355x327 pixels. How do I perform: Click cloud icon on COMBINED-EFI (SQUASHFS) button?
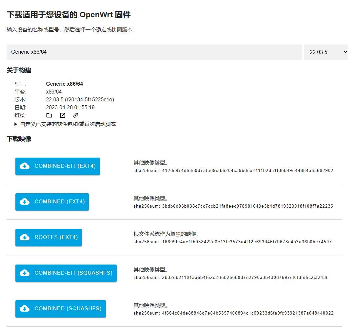click(x=25, y=273)
